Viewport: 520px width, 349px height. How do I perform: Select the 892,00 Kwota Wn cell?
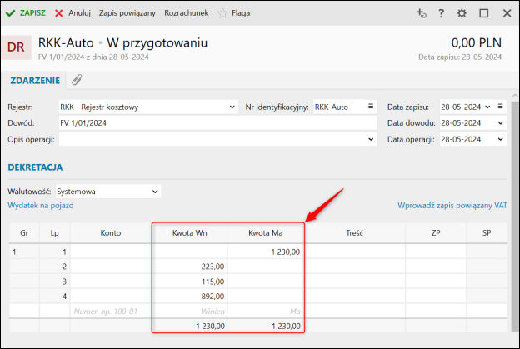click(190, 297)
